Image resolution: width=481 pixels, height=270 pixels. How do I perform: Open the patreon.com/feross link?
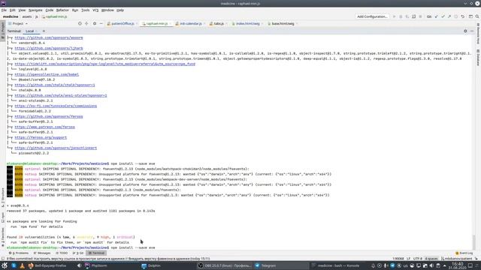pyautogui.click(x=44, y=127)
